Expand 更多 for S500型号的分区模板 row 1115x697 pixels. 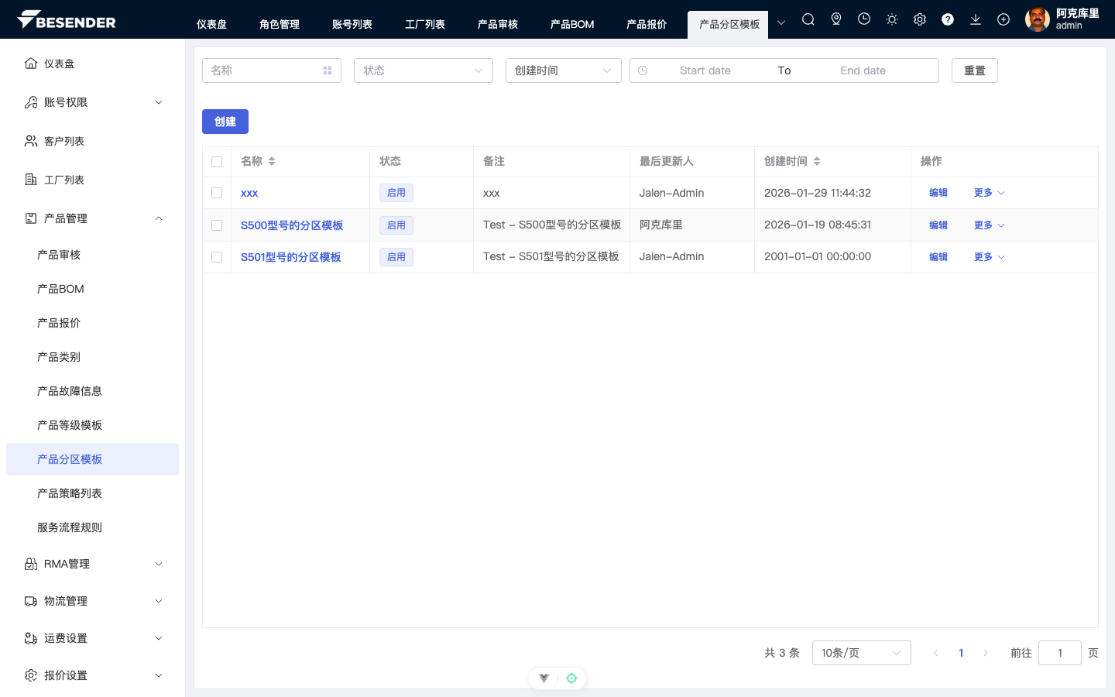(x=990, y=225)
